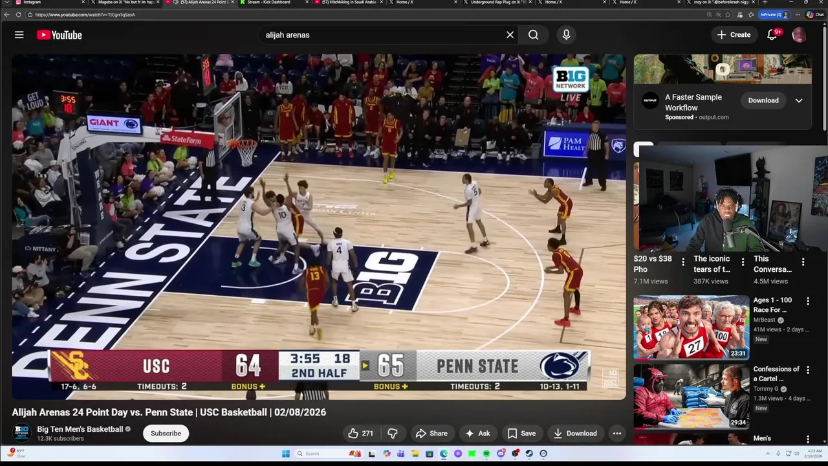
Task: Go back in the browser
Action: [7, 14]
